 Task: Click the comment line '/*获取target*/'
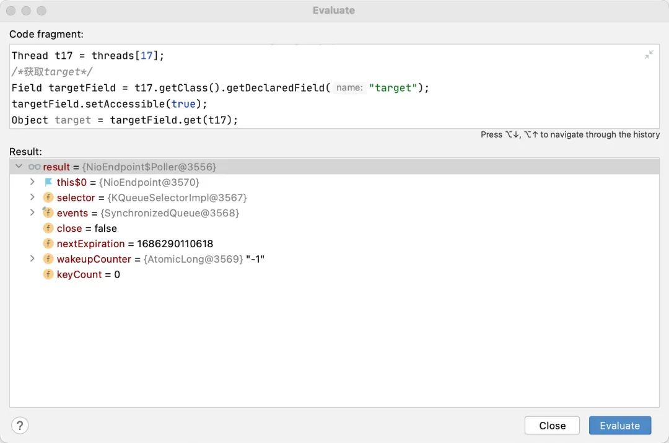(x=52, y=72)
